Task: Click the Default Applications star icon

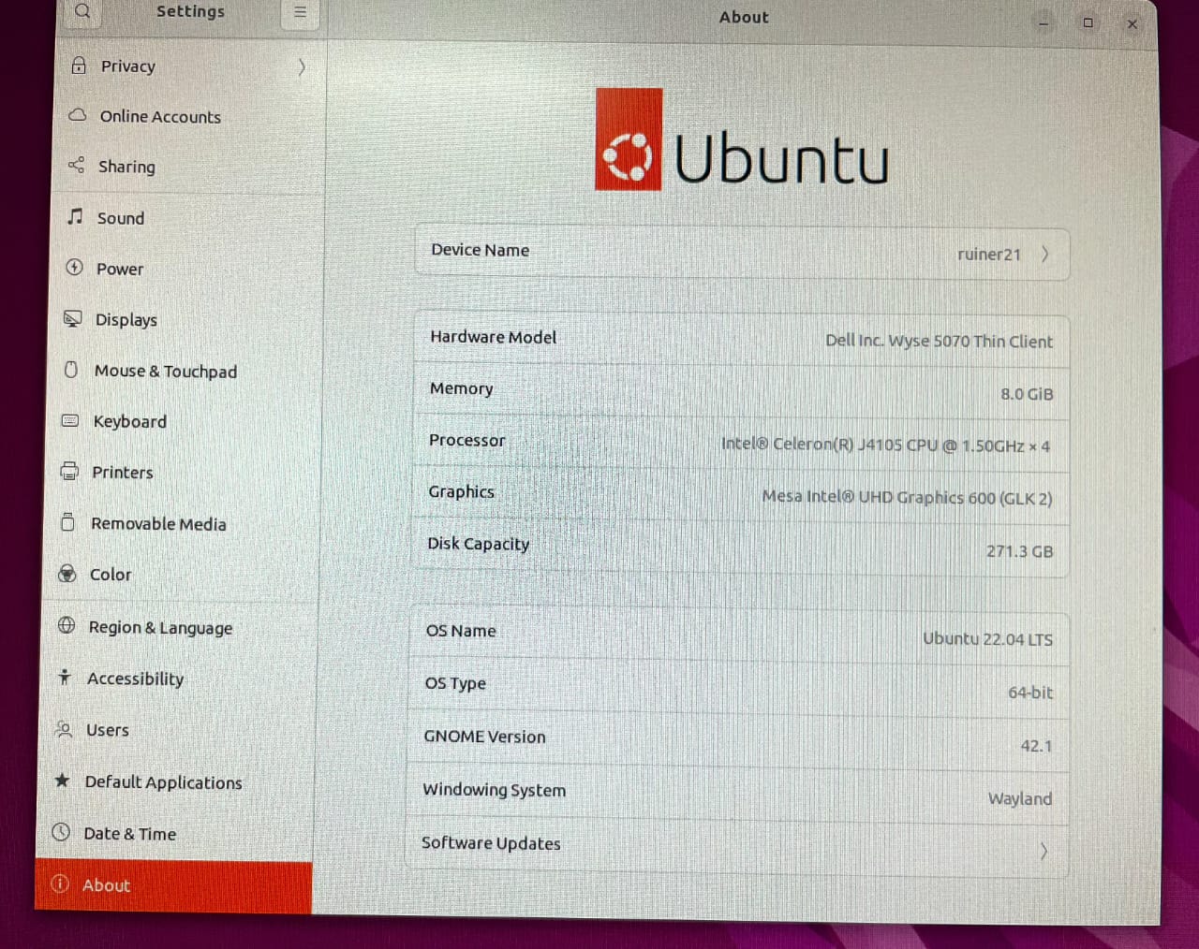Action: tap(62, 780)
